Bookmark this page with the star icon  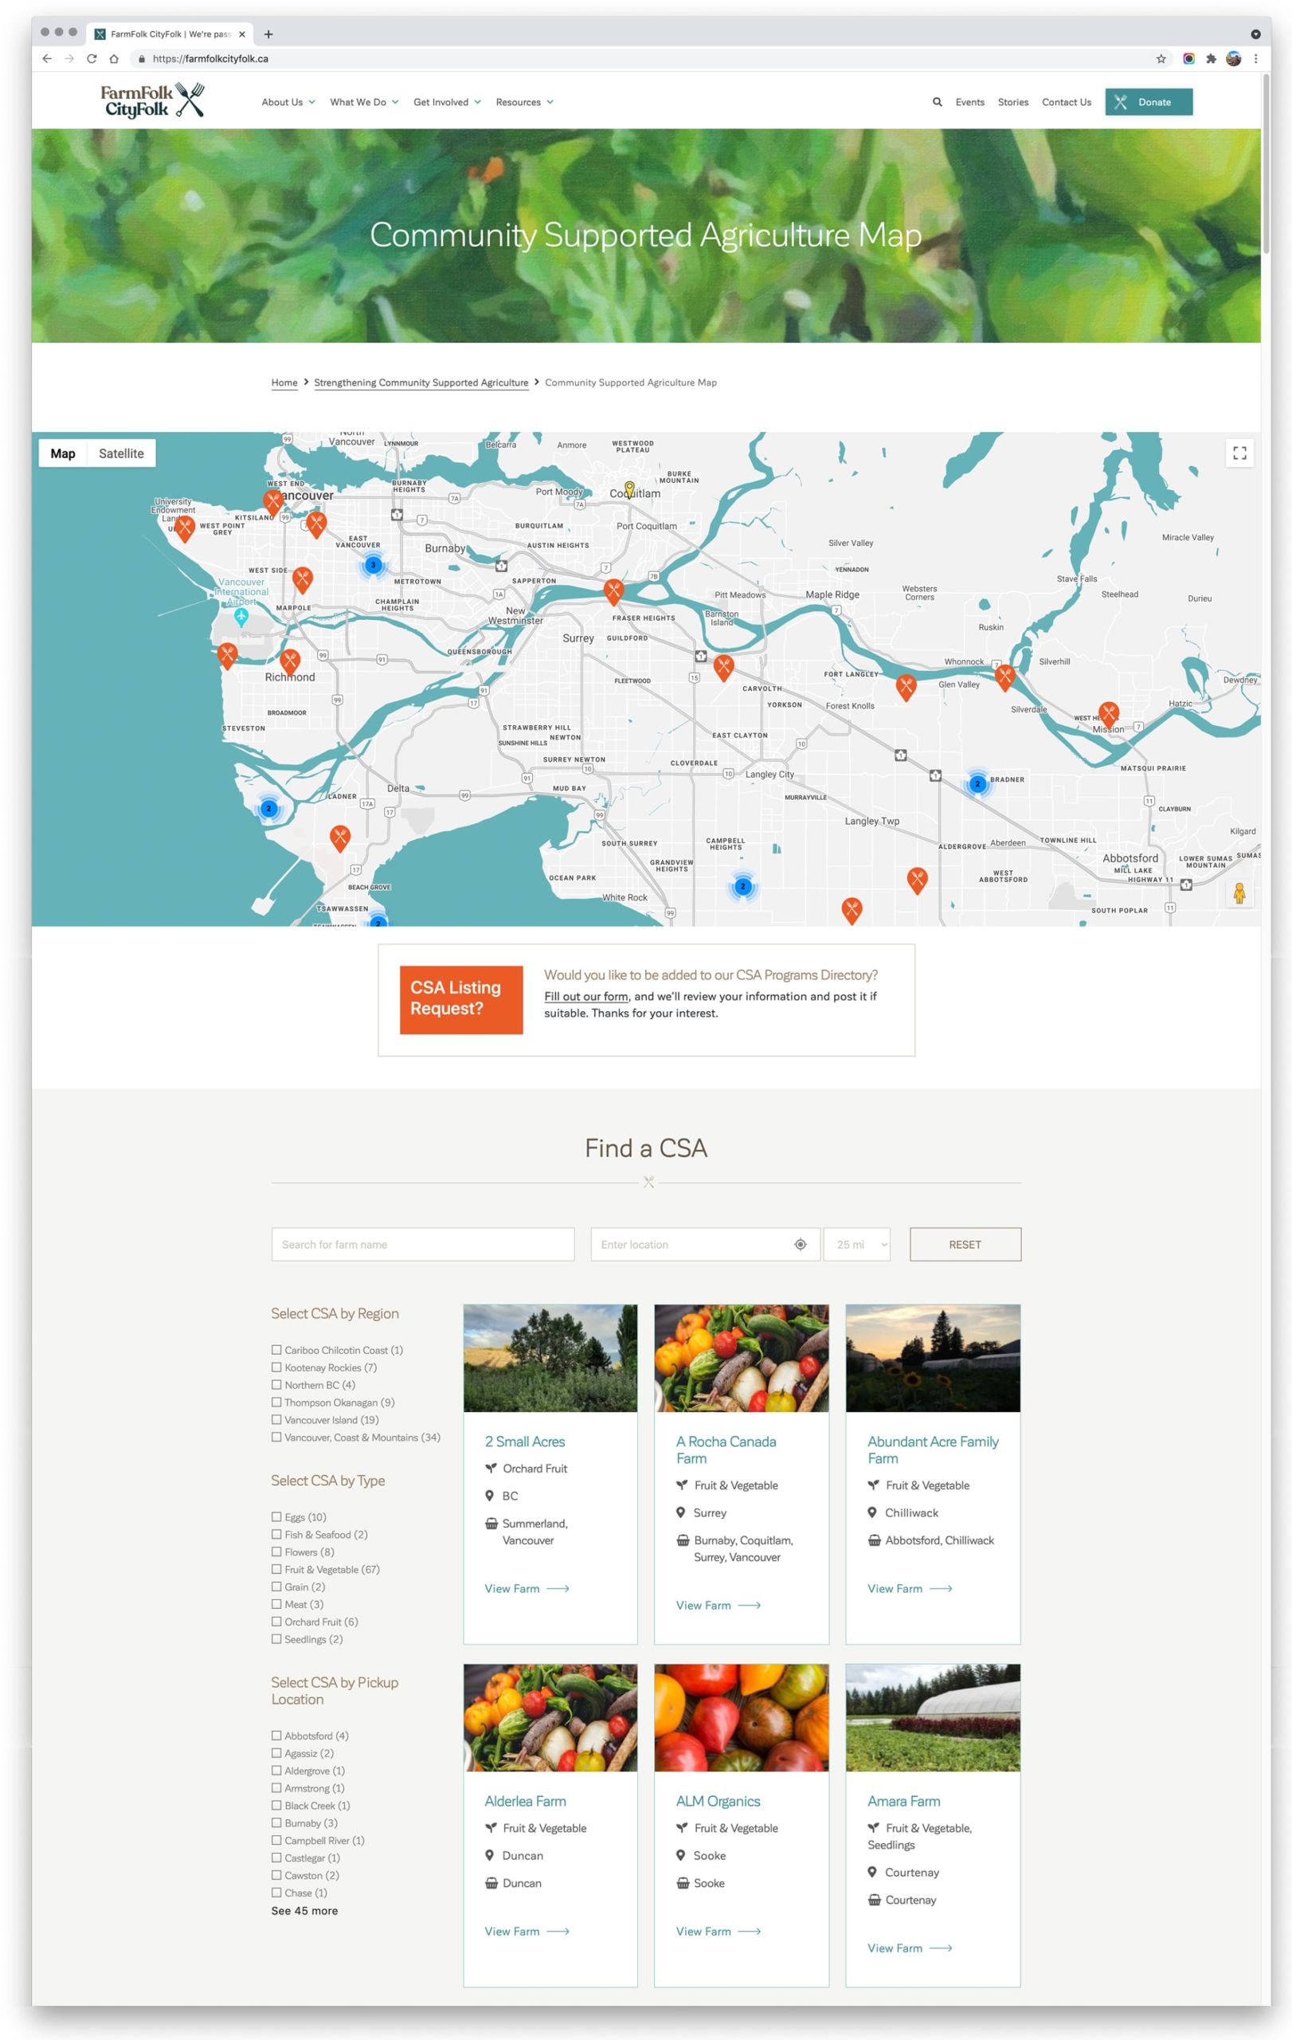pyautogui.click(x=1161, y=58)
